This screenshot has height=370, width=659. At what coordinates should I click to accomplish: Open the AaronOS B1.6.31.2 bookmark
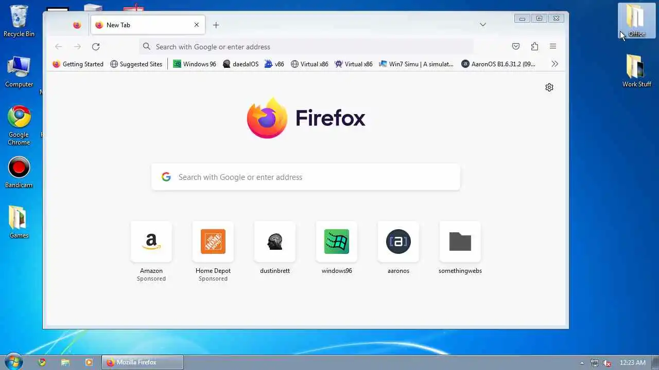[498, 64]
